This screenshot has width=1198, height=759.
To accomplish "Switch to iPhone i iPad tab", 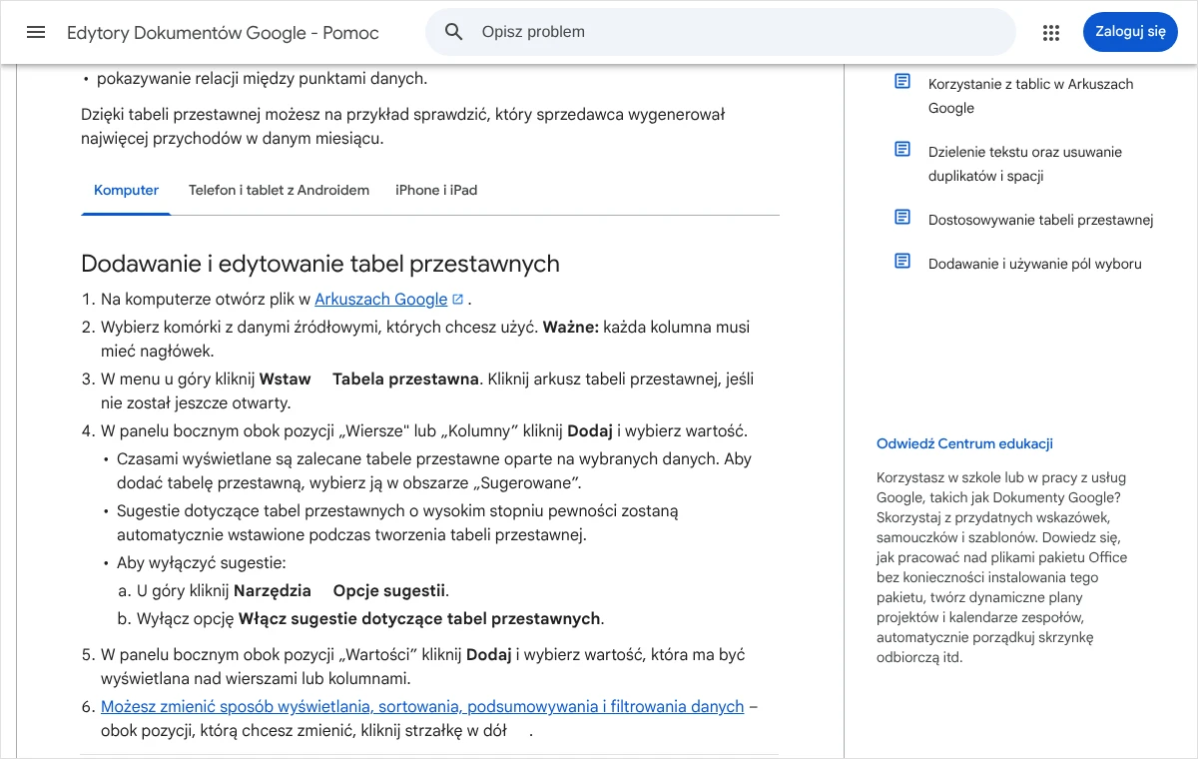I will tap(436, 190).
